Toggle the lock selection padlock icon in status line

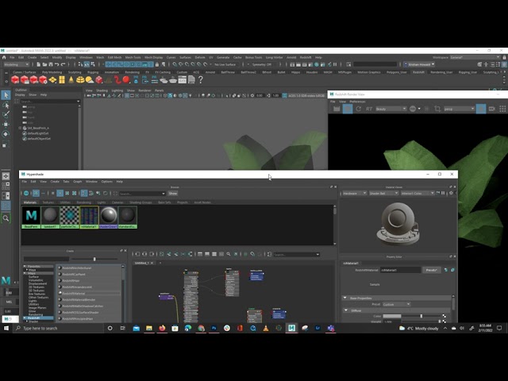[157, 64]
